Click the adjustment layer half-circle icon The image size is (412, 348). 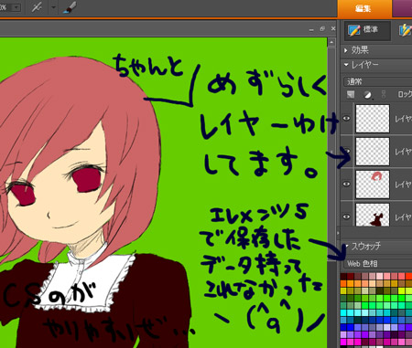tap(368, 95)
